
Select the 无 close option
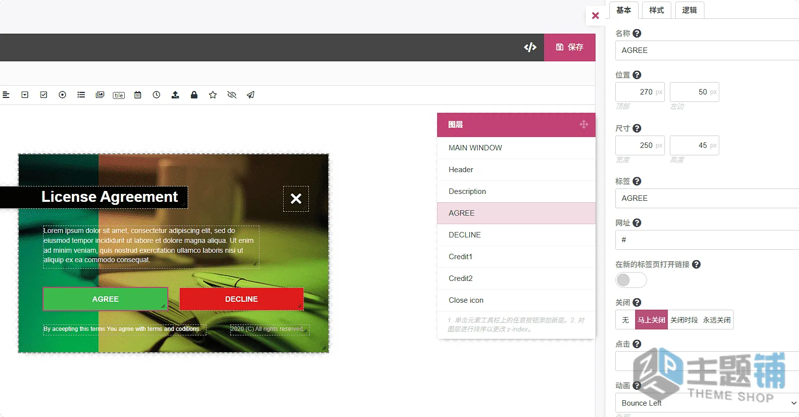[625, 320]
